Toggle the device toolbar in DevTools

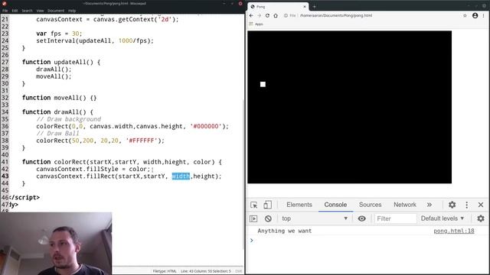tap(267, 205)
